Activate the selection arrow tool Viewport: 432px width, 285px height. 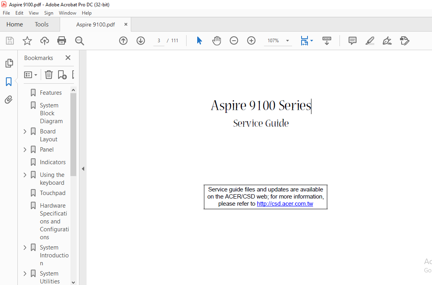[x=200, y=41]
